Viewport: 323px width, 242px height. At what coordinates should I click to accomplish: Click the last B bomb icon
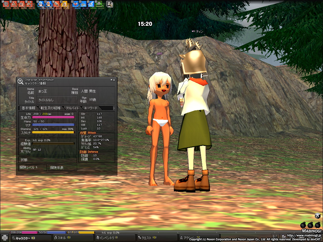point(318,225)
